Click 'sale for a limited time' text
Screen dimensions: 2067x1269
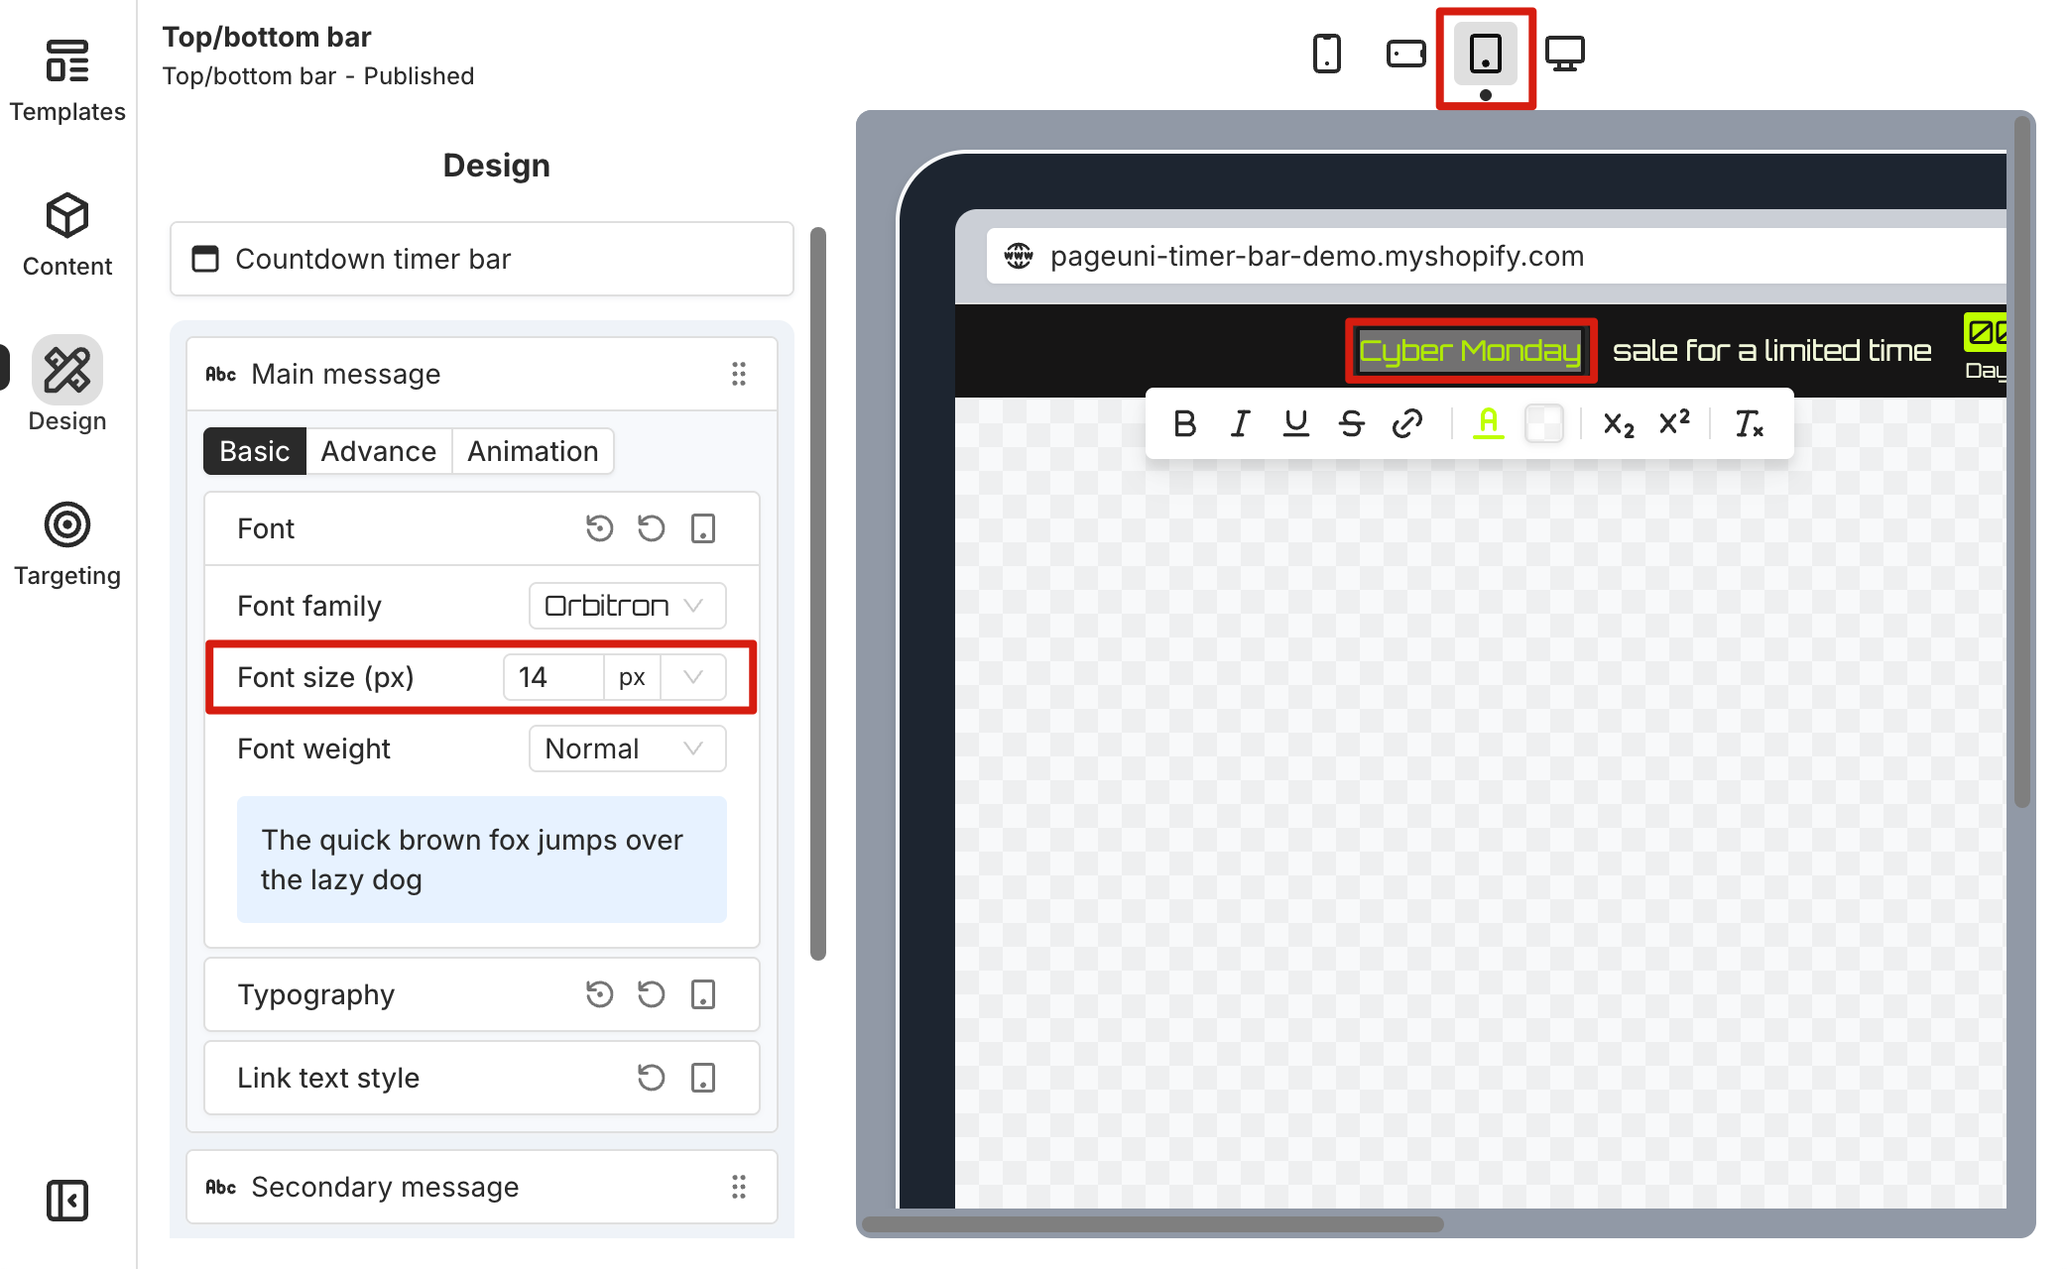click(x=1771, y=350)
